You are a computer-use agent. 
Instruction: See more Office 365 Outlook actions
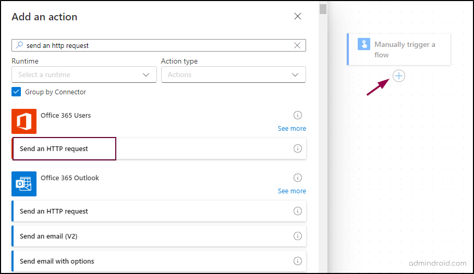pyautogui.click(x=291, y=191)
